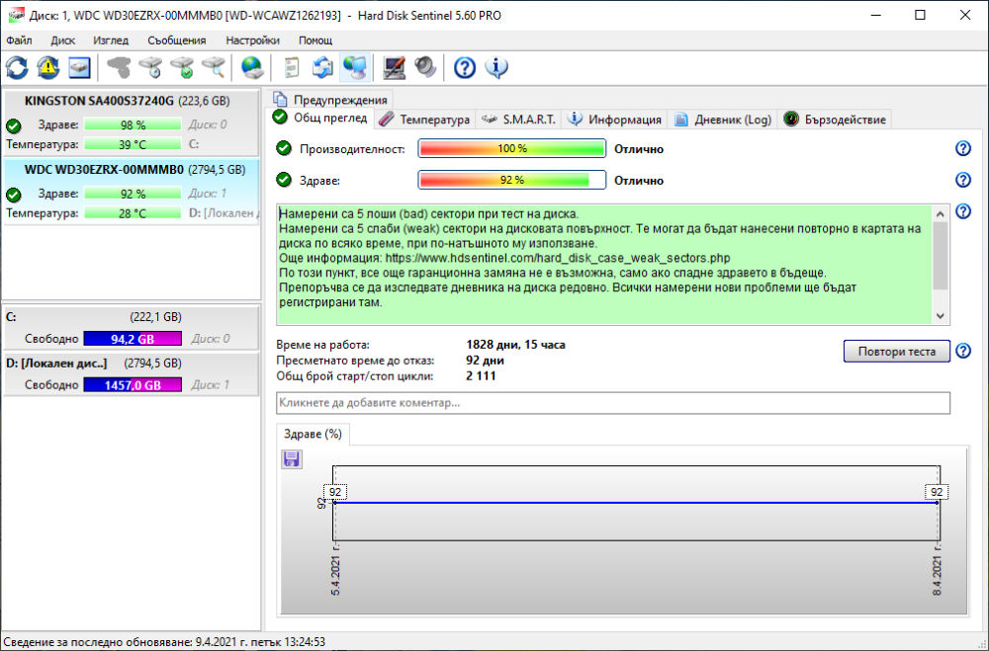The height and width of the screenshot is (651, 989).
Task: Click the green check icon on WDC disk
Action: tap(13, 195)
